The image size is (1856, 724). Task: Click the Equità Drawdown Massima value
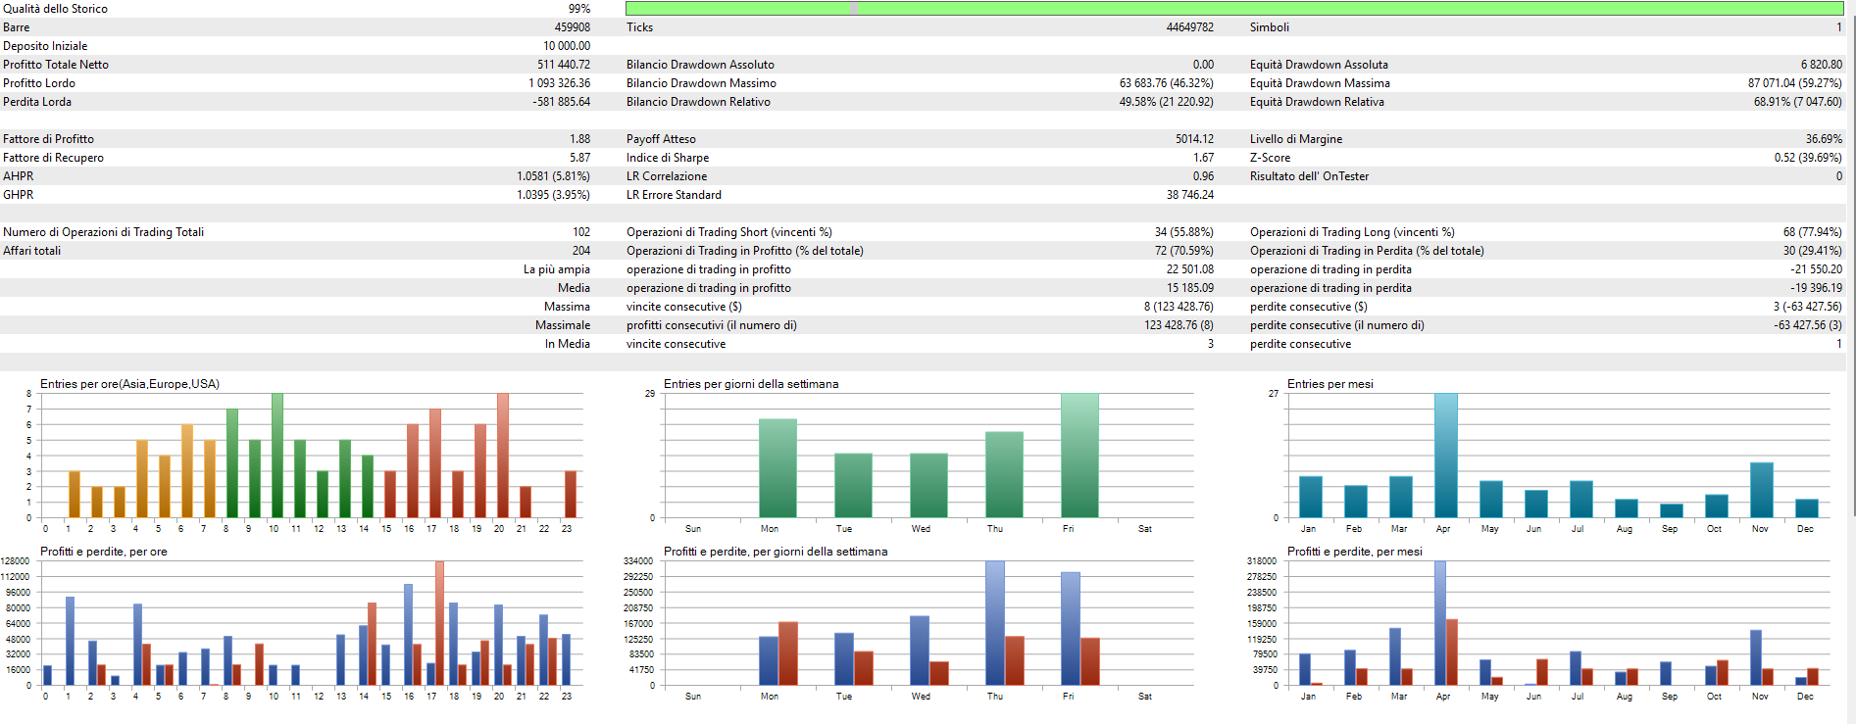tap(1794, 83)
